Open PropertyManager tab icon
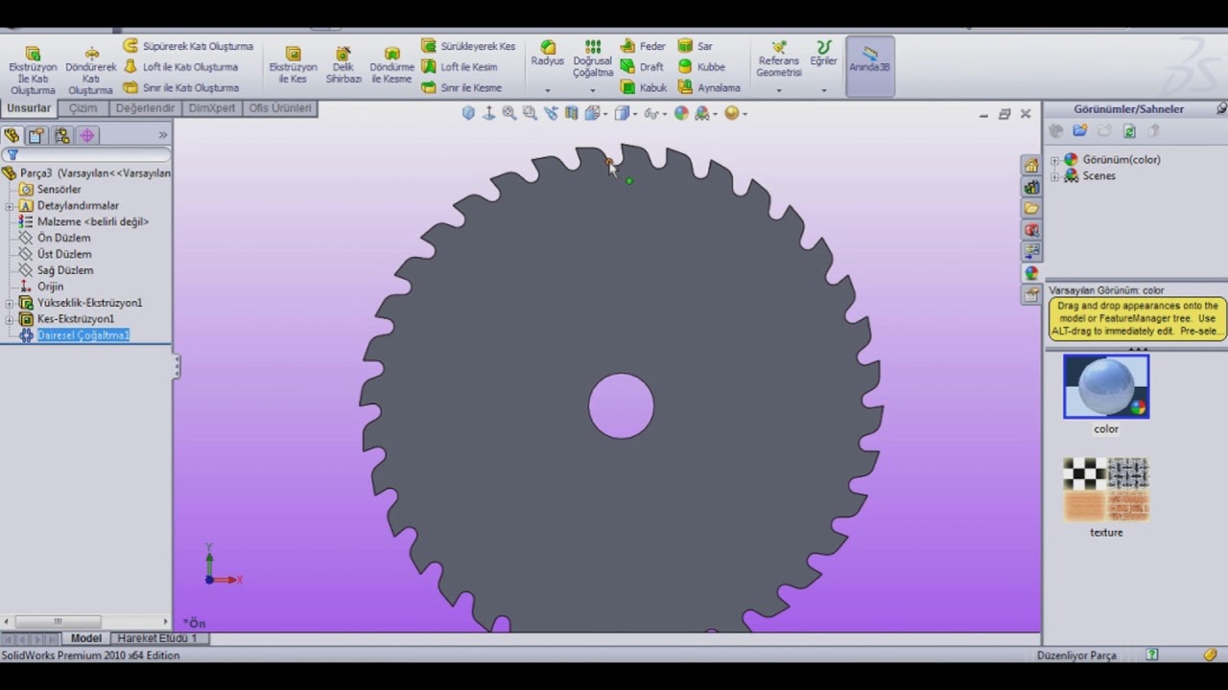The width and height of the screenshot is (1228, 690). 36,135
